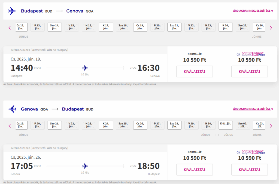
Task: Select return date K 01, júl.
Action: (226, 125)
